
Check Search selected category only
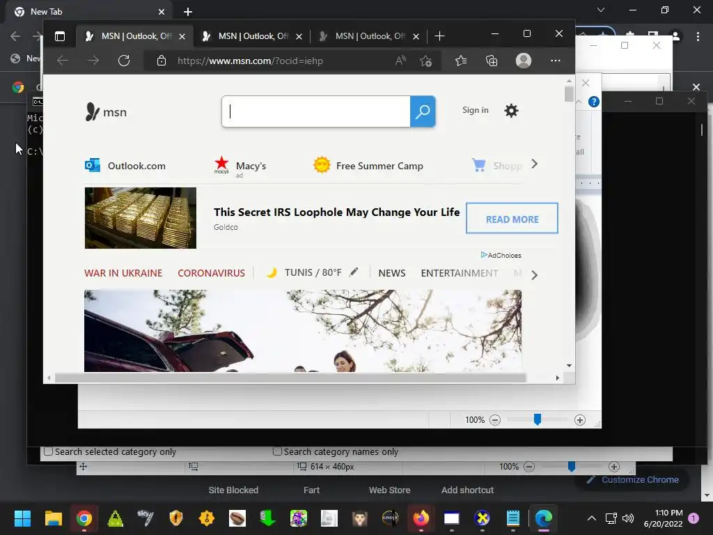48,451
